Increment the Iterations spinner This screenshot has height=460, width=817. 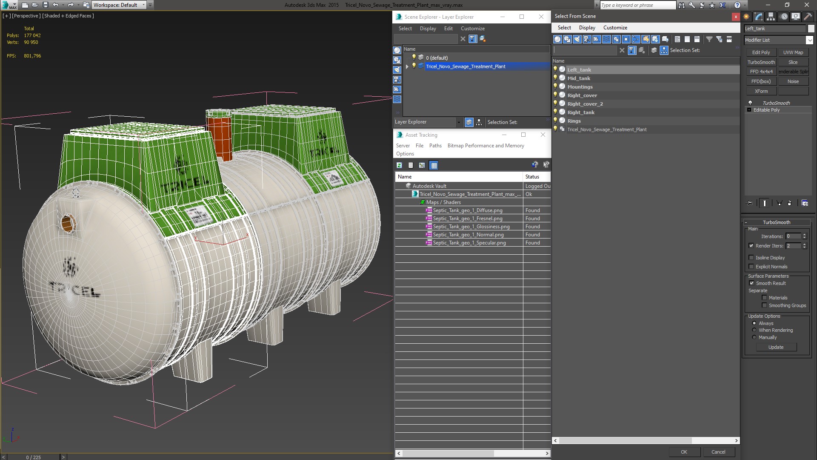click(804, 235)
